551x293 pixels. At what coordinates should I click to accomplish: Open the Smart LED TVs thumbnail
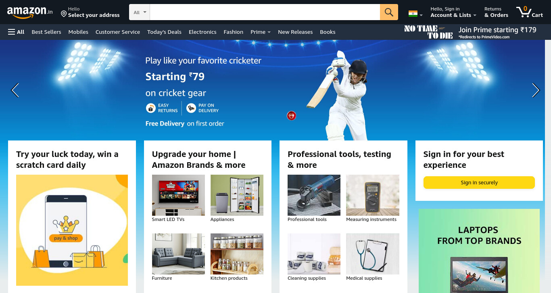pos(178,195)
